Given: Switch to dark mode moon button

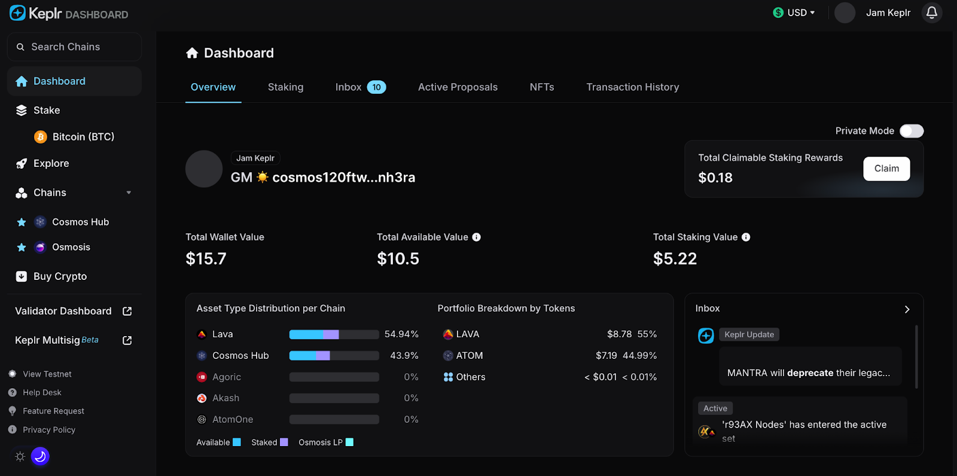Looking at the screenshot, I should (x=40, y=456).
